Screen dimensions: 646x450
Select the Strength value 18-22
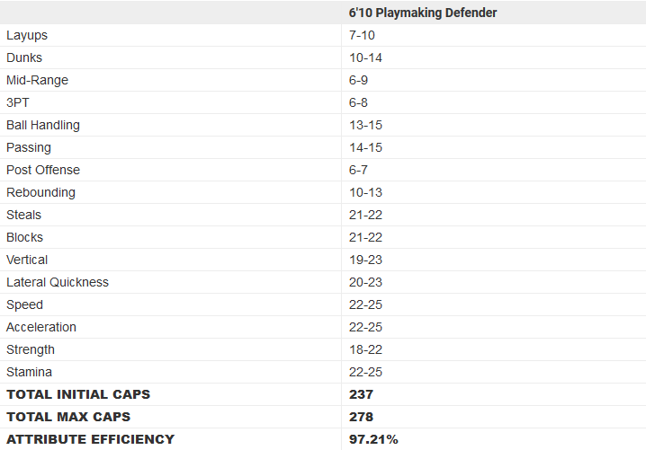(366, 349)
